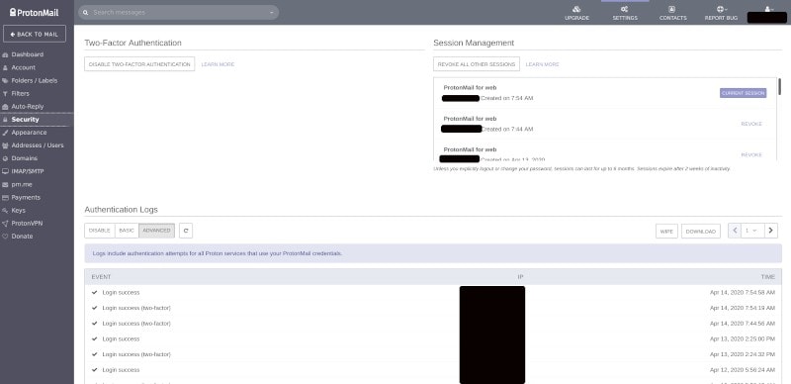
Task: Set authentication logs to Disable
Action: [100, 231]
